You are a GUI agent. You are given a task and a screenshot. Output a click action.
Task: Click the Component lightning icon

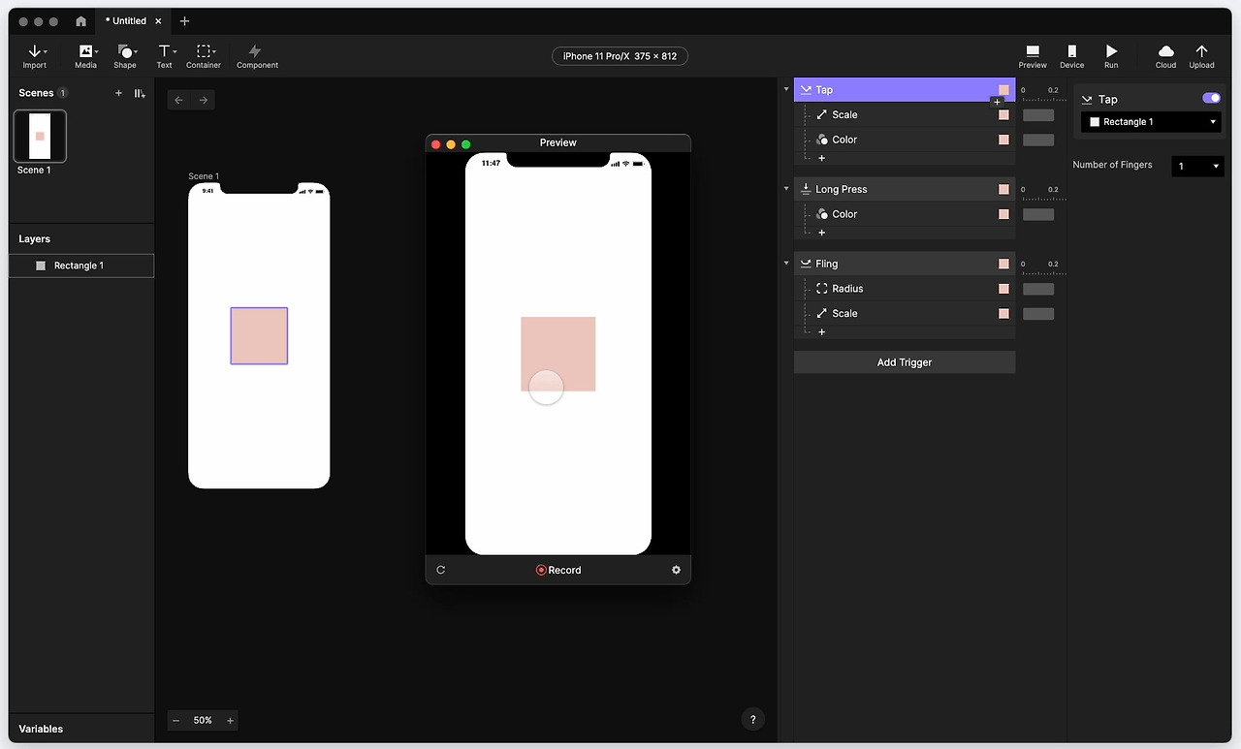point(255,51)
